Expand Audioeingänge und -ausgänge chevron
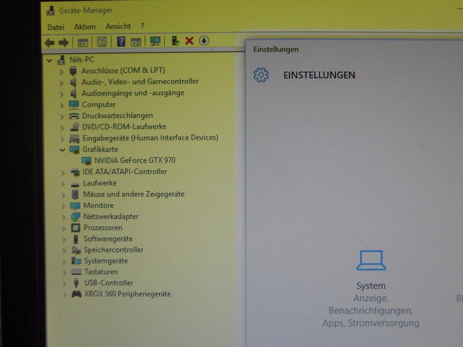 coord(61,94)
